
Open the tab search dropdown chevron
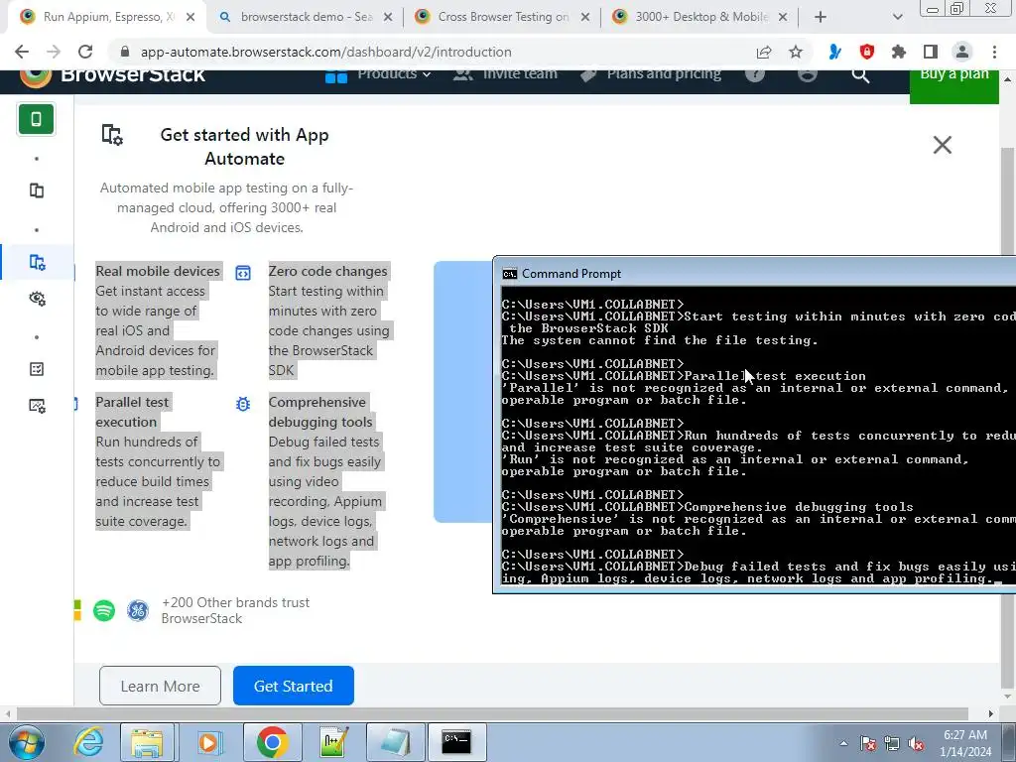point(897,17)
